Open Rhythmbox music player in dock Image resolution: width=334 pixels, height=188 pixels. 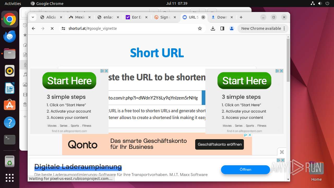click(10, 71)
